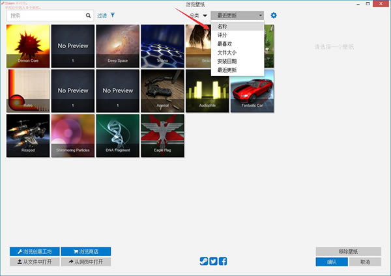The height and width of the screenshot is (276, 391).
Task: Select the Retro wallpaper thumbnail
Action: click(x=28, y=91)
